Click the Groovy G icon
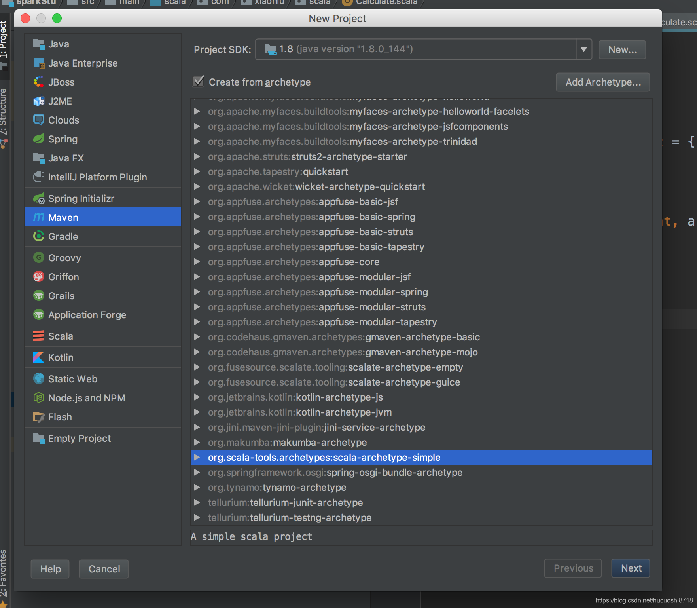Viewport: 697px width, 608px height. pos(39,258)
